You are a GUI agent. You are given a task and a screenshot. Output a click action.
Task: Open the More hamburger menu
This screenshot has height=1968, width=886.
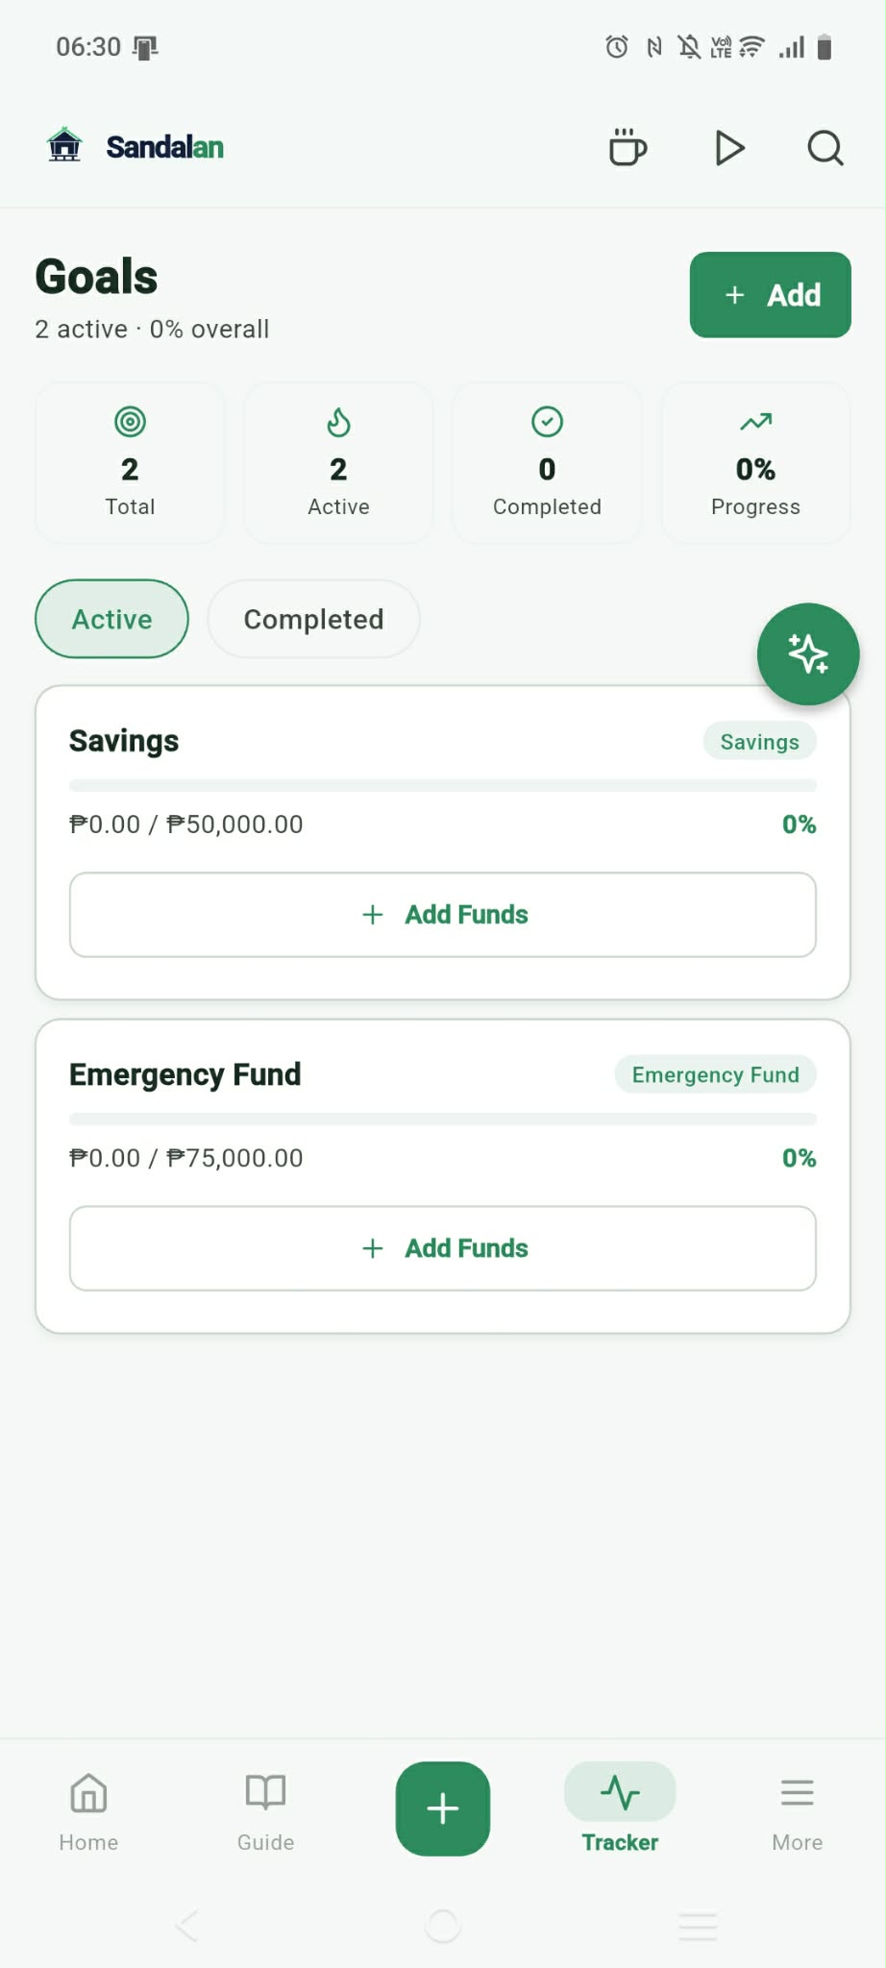point(797,1810)
